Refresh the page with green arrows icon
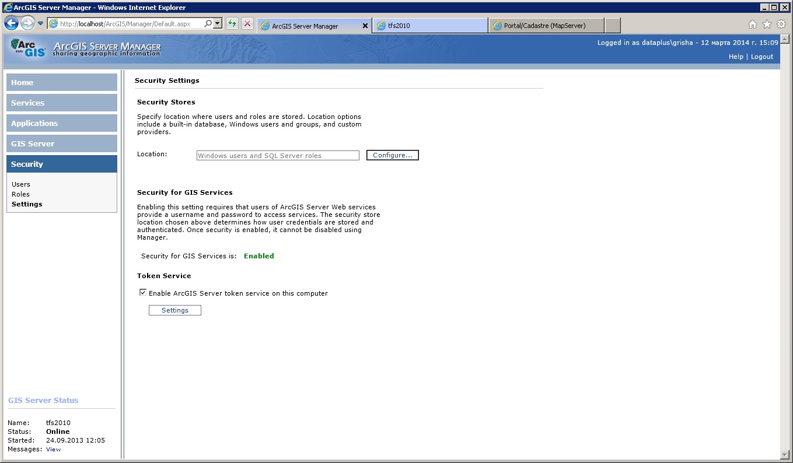793x463 pixels. (232, 24)
